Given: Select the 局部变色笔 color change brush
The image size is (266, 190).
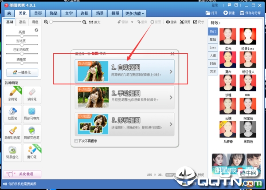Looking at the screenshot, I should 32,133.
